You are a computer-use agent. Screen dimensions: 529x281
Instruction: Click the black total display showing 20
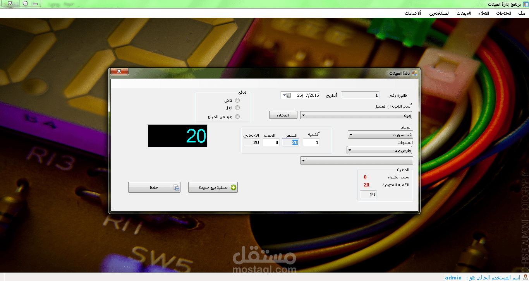pos(177,135)
